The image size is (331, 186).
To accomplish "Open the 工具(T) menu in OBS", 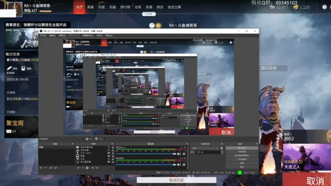I will pos(99,36).
